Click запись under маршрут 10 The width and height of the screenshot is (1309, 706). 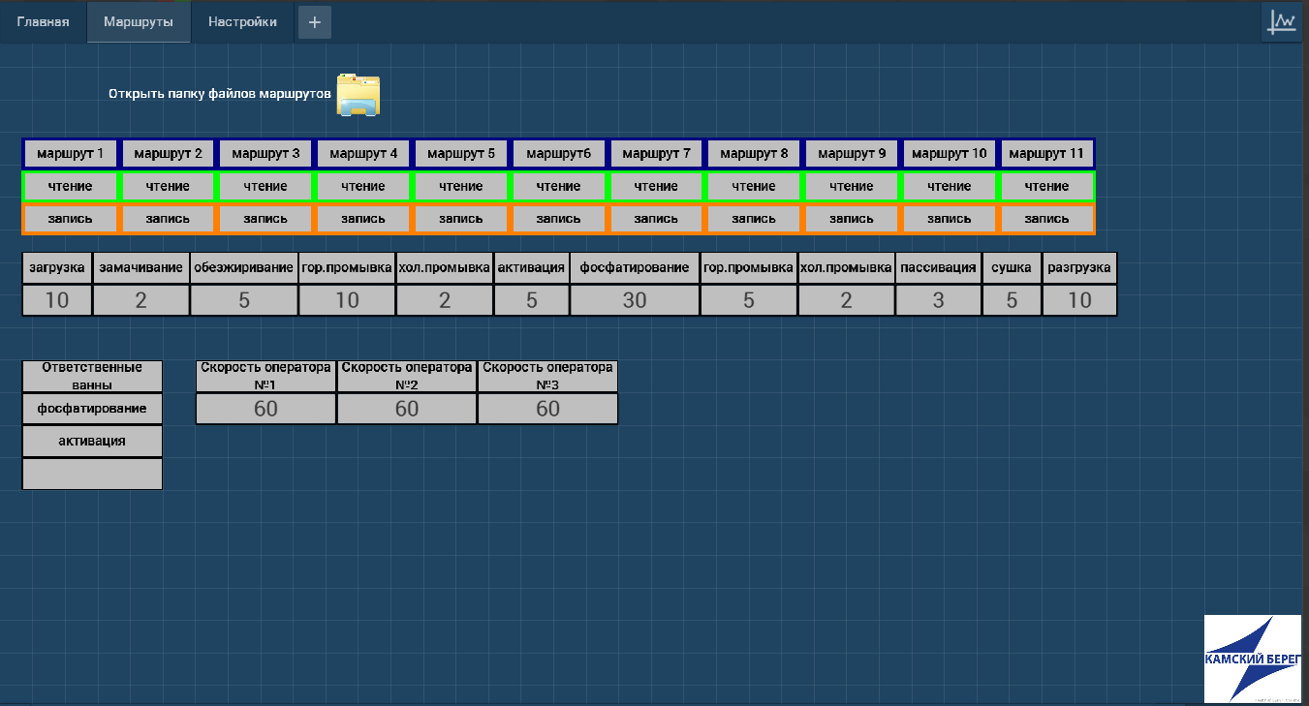point(949,219)
